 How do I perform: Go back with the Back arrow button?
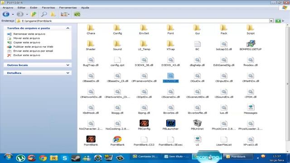[6, 14]
